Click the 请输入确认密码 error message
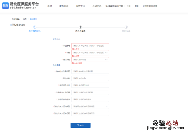The width and height of the screenshot is (188, 133). (x=77, y=63)
